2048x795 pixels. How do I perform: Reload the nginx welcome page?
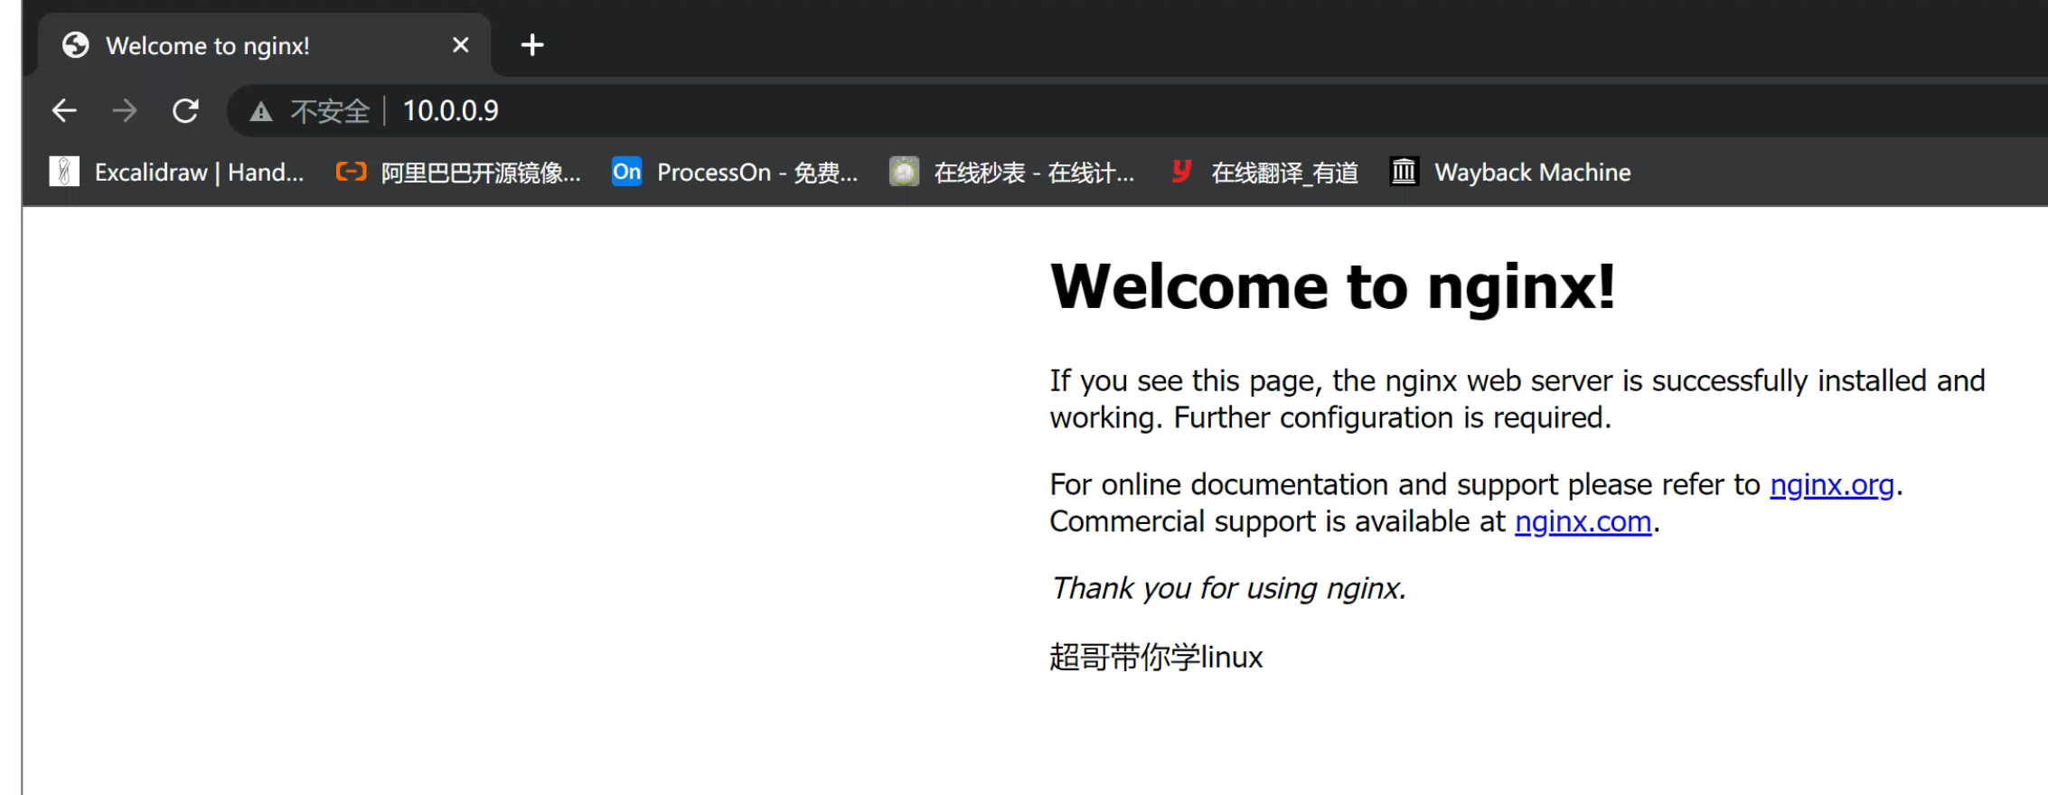[x=185, y=111]
